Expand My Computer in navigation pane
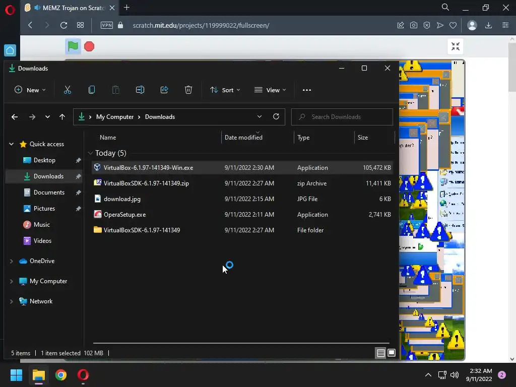This screenshot has width=516, height=387. coord(12,281)
